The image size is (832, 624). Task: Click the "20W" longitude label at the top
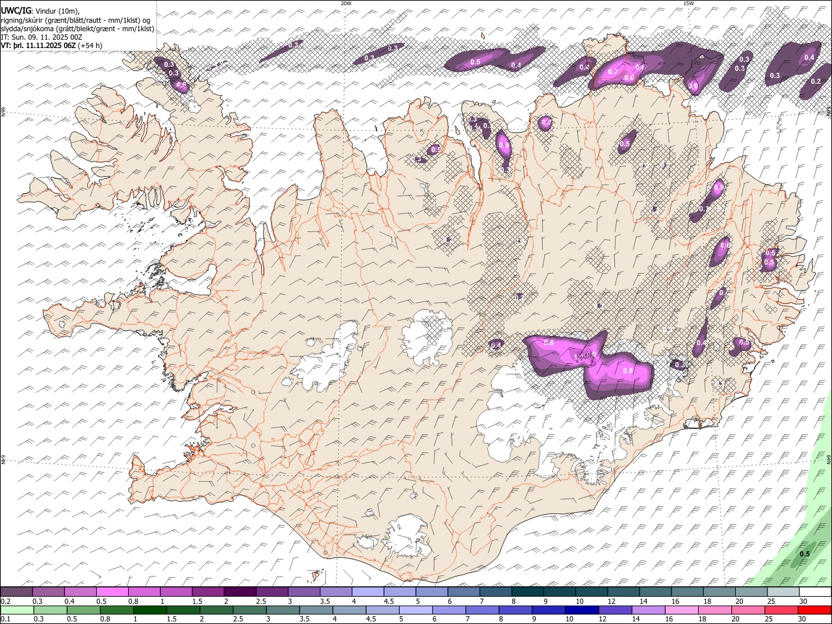coord(346,3)
